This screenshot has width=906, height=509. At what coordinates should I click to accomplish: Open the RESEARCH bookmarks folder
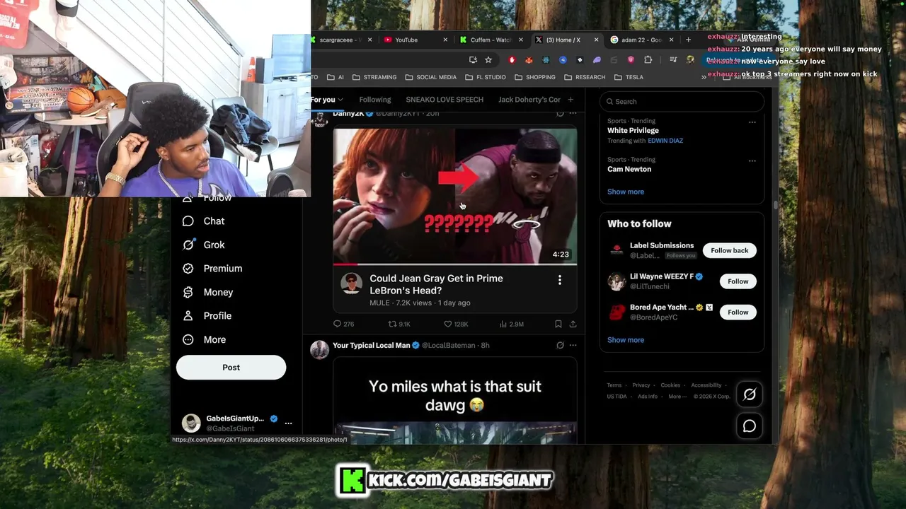point(585,77)
